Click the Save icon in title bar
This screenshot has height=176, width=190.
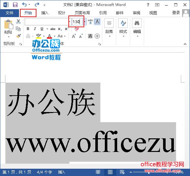pos(15,5)
